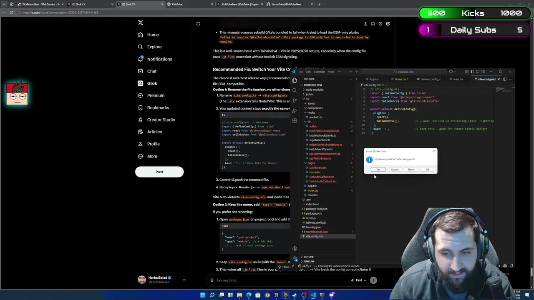Click Grok send message arrow button
The width and height of the screenshot is (534, 300).
373,280
